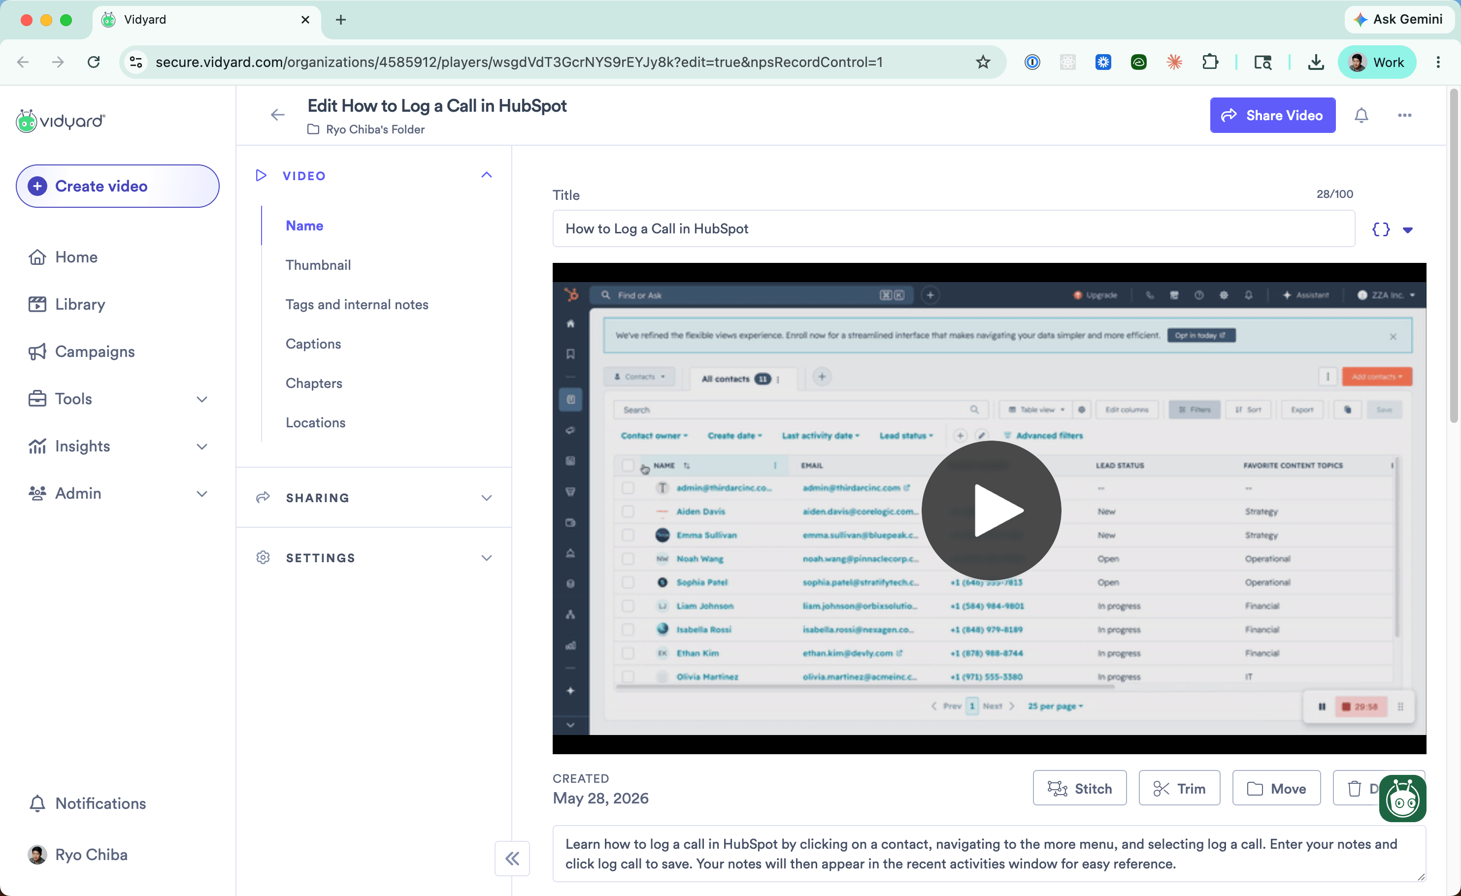The image size is (1461, 896).
Task: Open the three-dot more options menu
Action: point(1404,115)
